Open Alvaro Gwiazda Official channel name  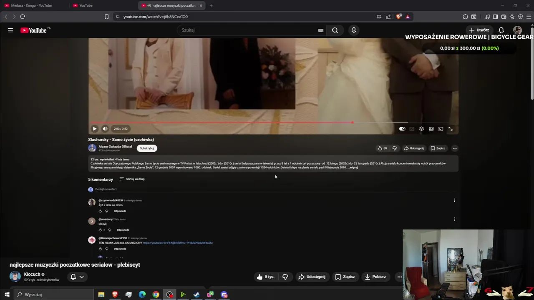115,147
